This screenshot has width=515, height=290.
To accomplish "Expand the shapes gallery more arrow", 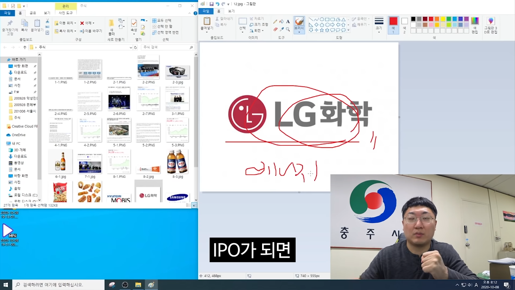I will [348, 30].
